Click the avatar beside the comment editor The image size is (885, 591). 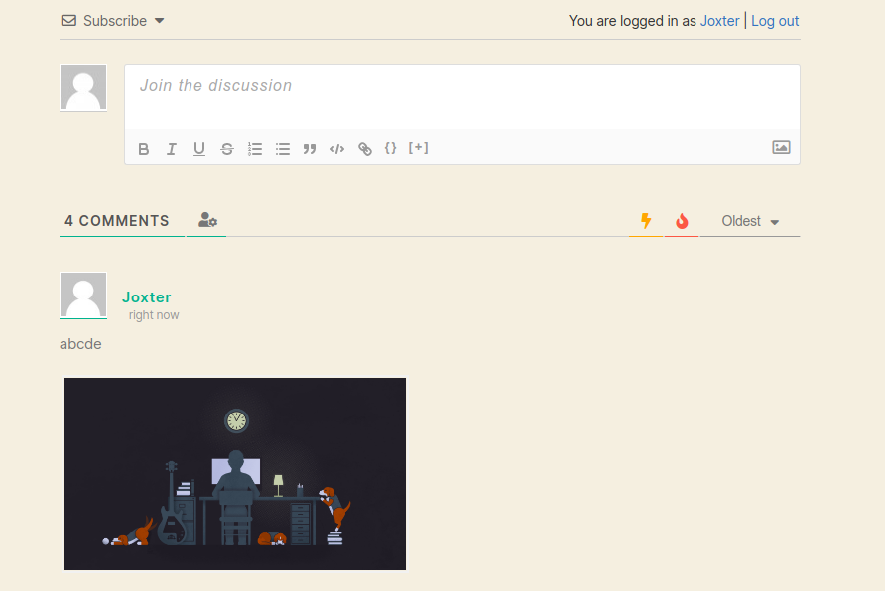tap(83, 88)
